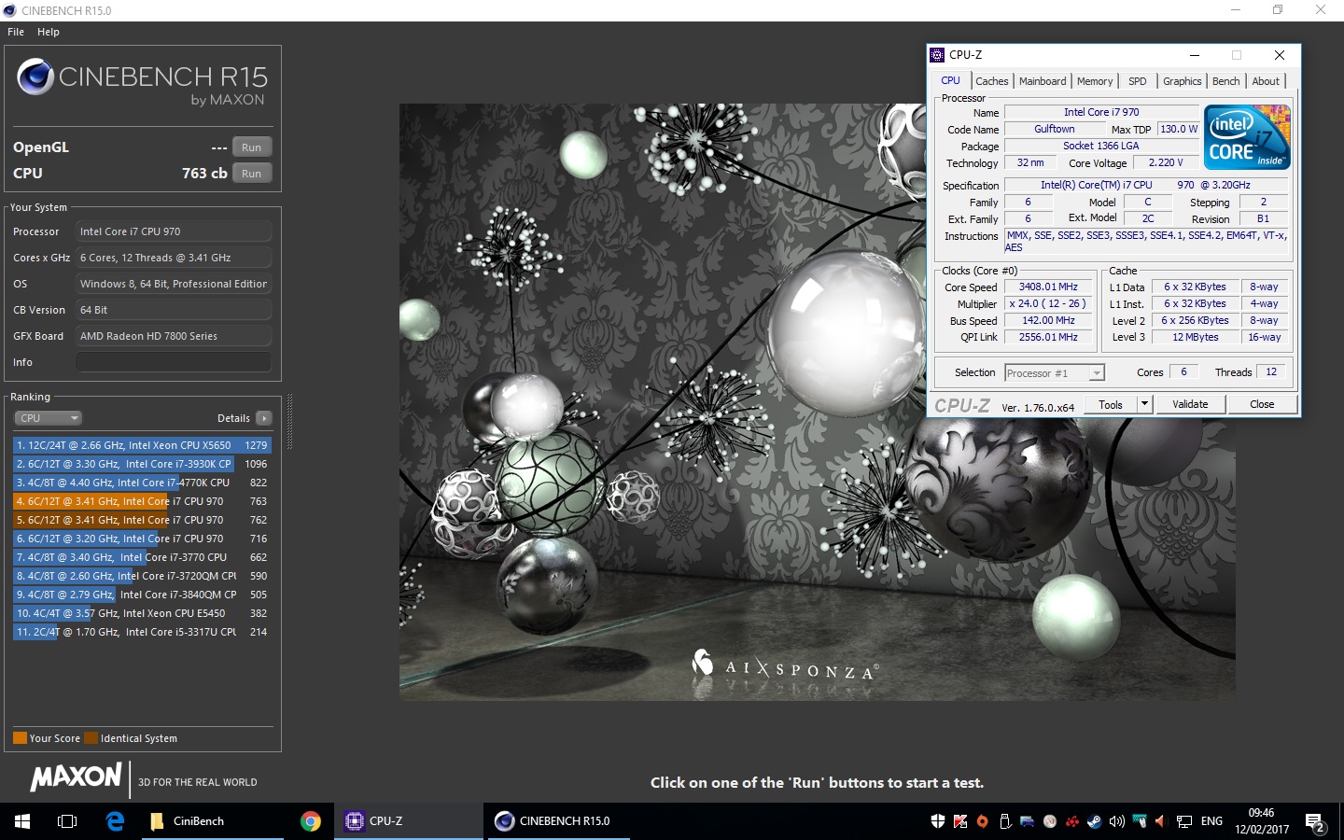1344x840 pixels.
Task: Open the CPU ranking type dropdown
Action: pos(48,418)
